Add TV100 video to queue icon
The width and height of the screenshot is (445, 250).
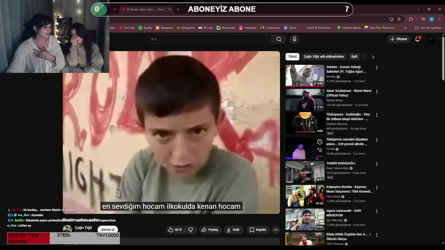[x=320, y=150]
